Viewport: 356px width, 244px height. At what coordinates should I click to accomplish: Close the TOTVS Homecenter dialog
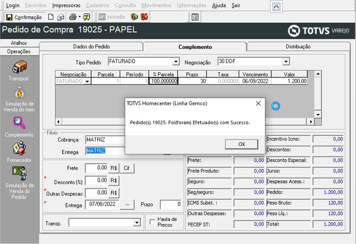tap(258, 103)
